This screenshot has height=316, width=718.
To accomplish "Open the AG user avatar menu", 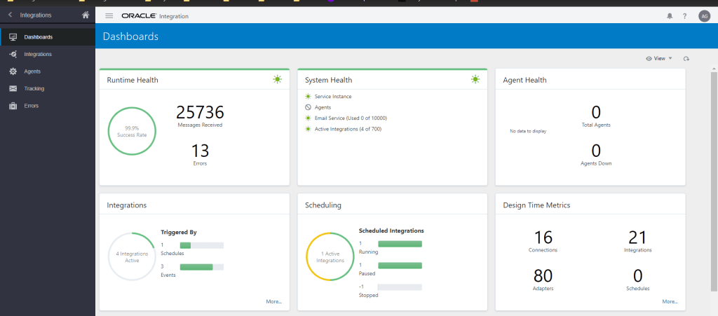I will tap(704, 15).
